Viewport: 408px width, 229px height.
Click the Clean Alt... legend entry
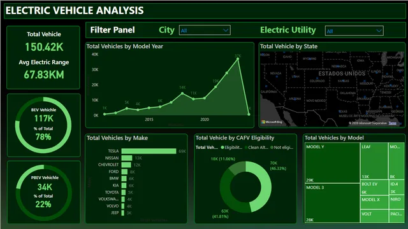coord(256,148)
